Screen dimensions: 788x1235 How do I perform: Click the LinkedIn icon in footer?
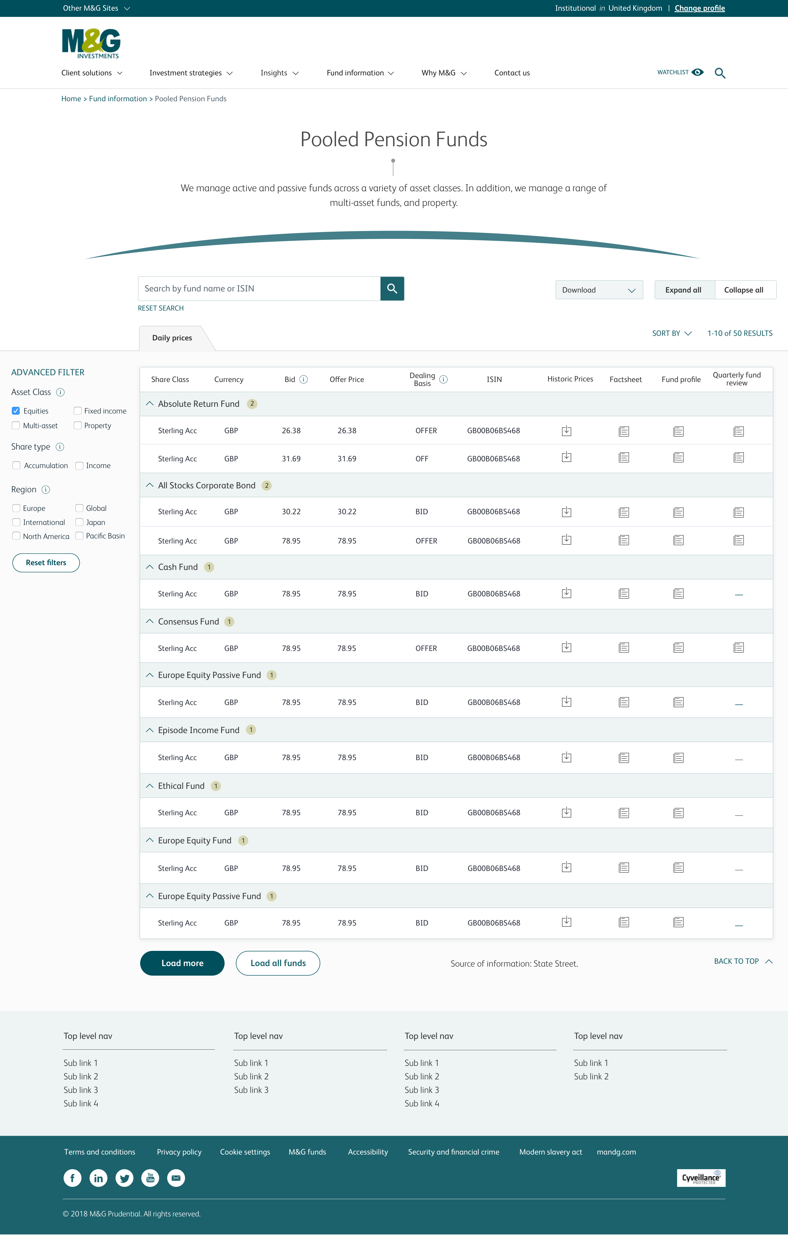(98, 1178)
